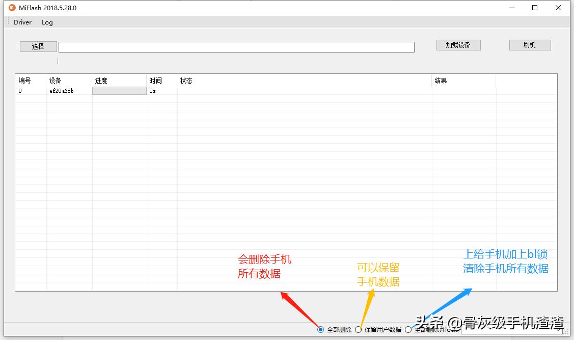This screenshot has height=340, width=574.
Task: Click the 结果 column header
Action: click(x=442, y=80)
